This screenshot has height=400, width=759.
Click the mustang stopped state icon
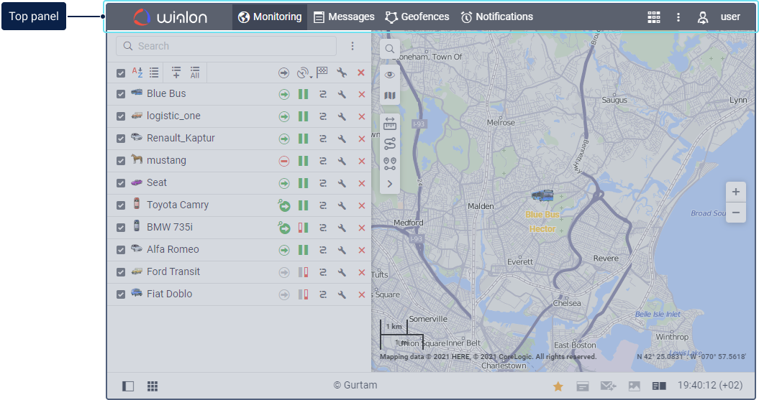coord(284,161)
